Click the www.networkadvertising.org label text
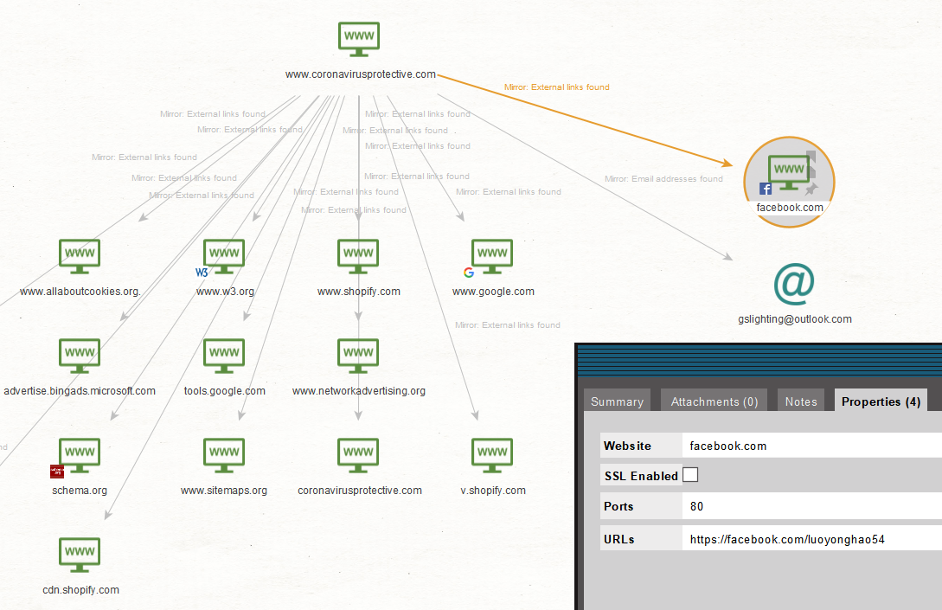The width and height of the screenshot is (942, 610). click(359, 391)
